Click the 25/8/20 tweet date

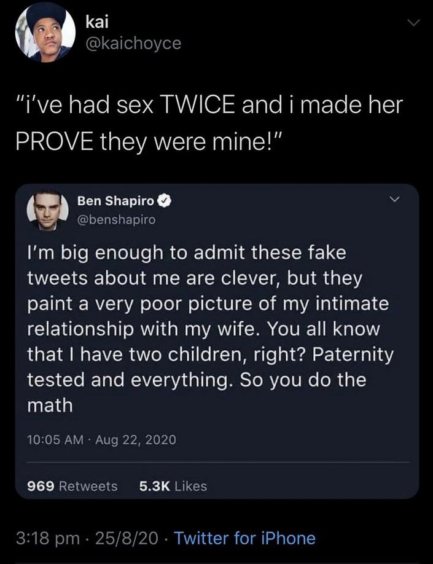point(130,539)
